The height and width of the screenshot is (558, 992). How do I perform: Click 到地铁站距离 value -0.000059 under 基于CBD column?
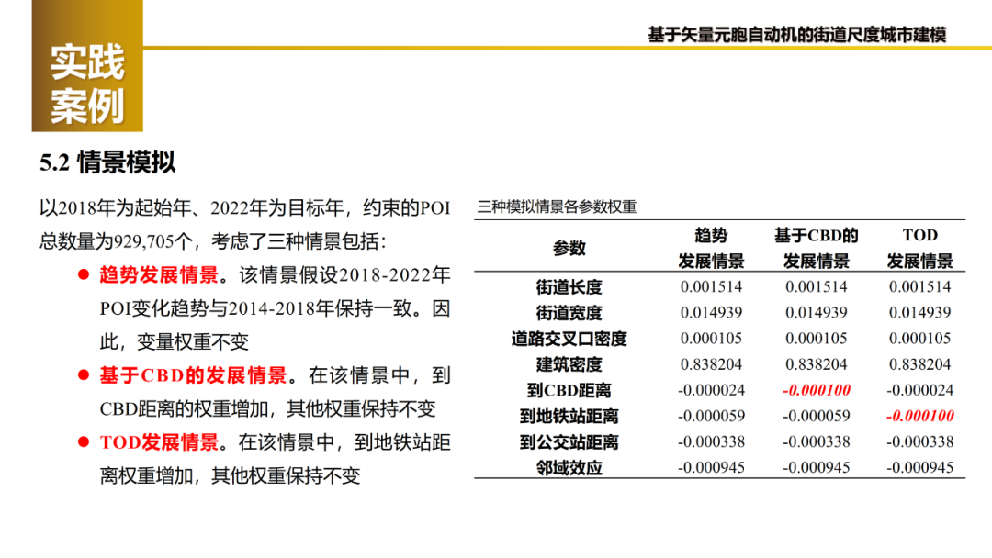point(817,417)
